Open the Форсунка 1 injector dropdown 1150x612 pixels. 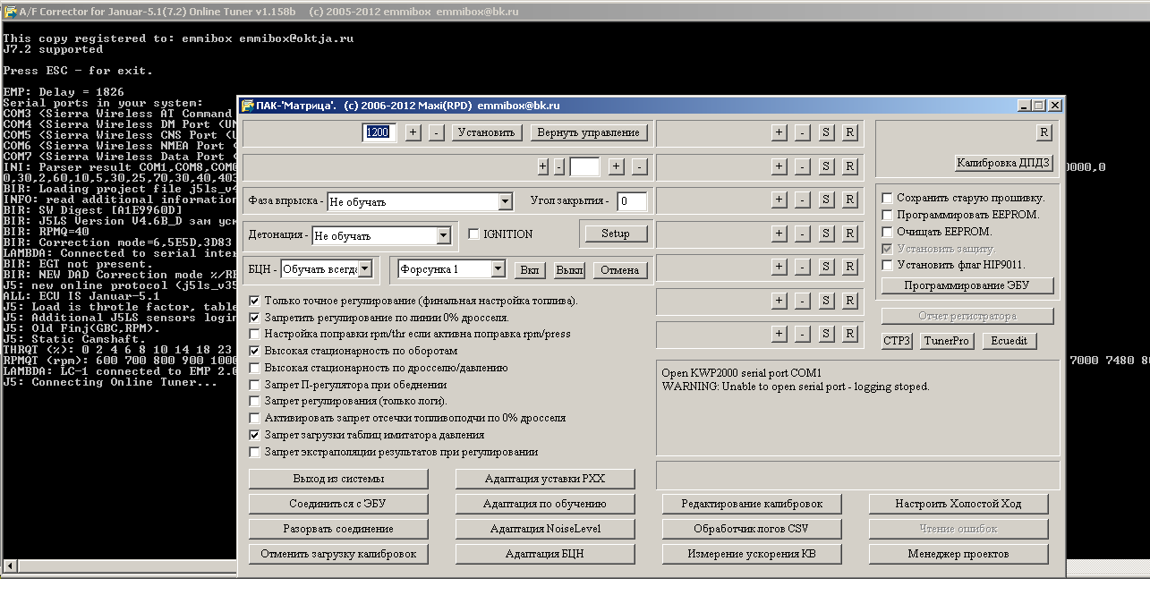(x=498, y=269)
